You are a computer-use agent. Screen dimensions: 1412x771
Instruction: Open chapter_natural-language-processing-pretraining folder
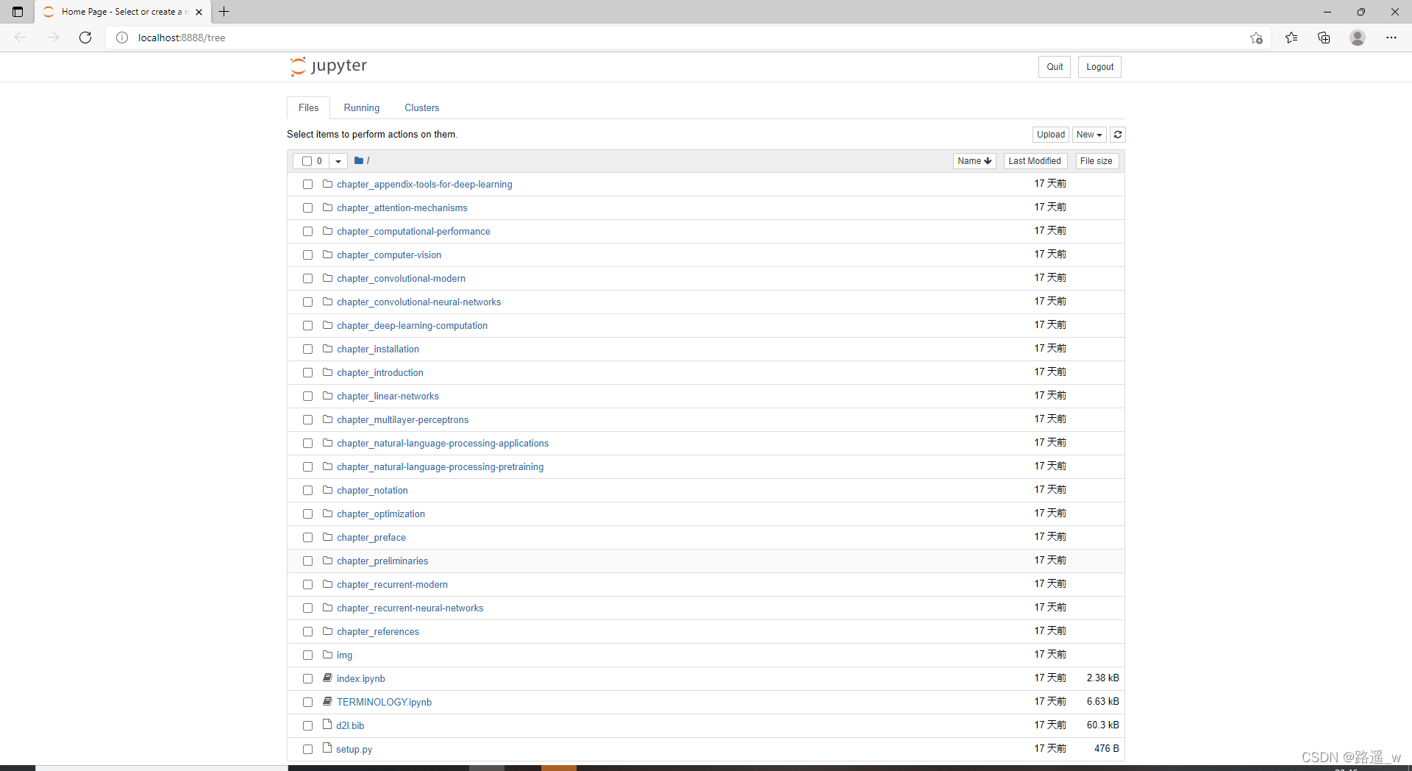click(x=440, y=467)
